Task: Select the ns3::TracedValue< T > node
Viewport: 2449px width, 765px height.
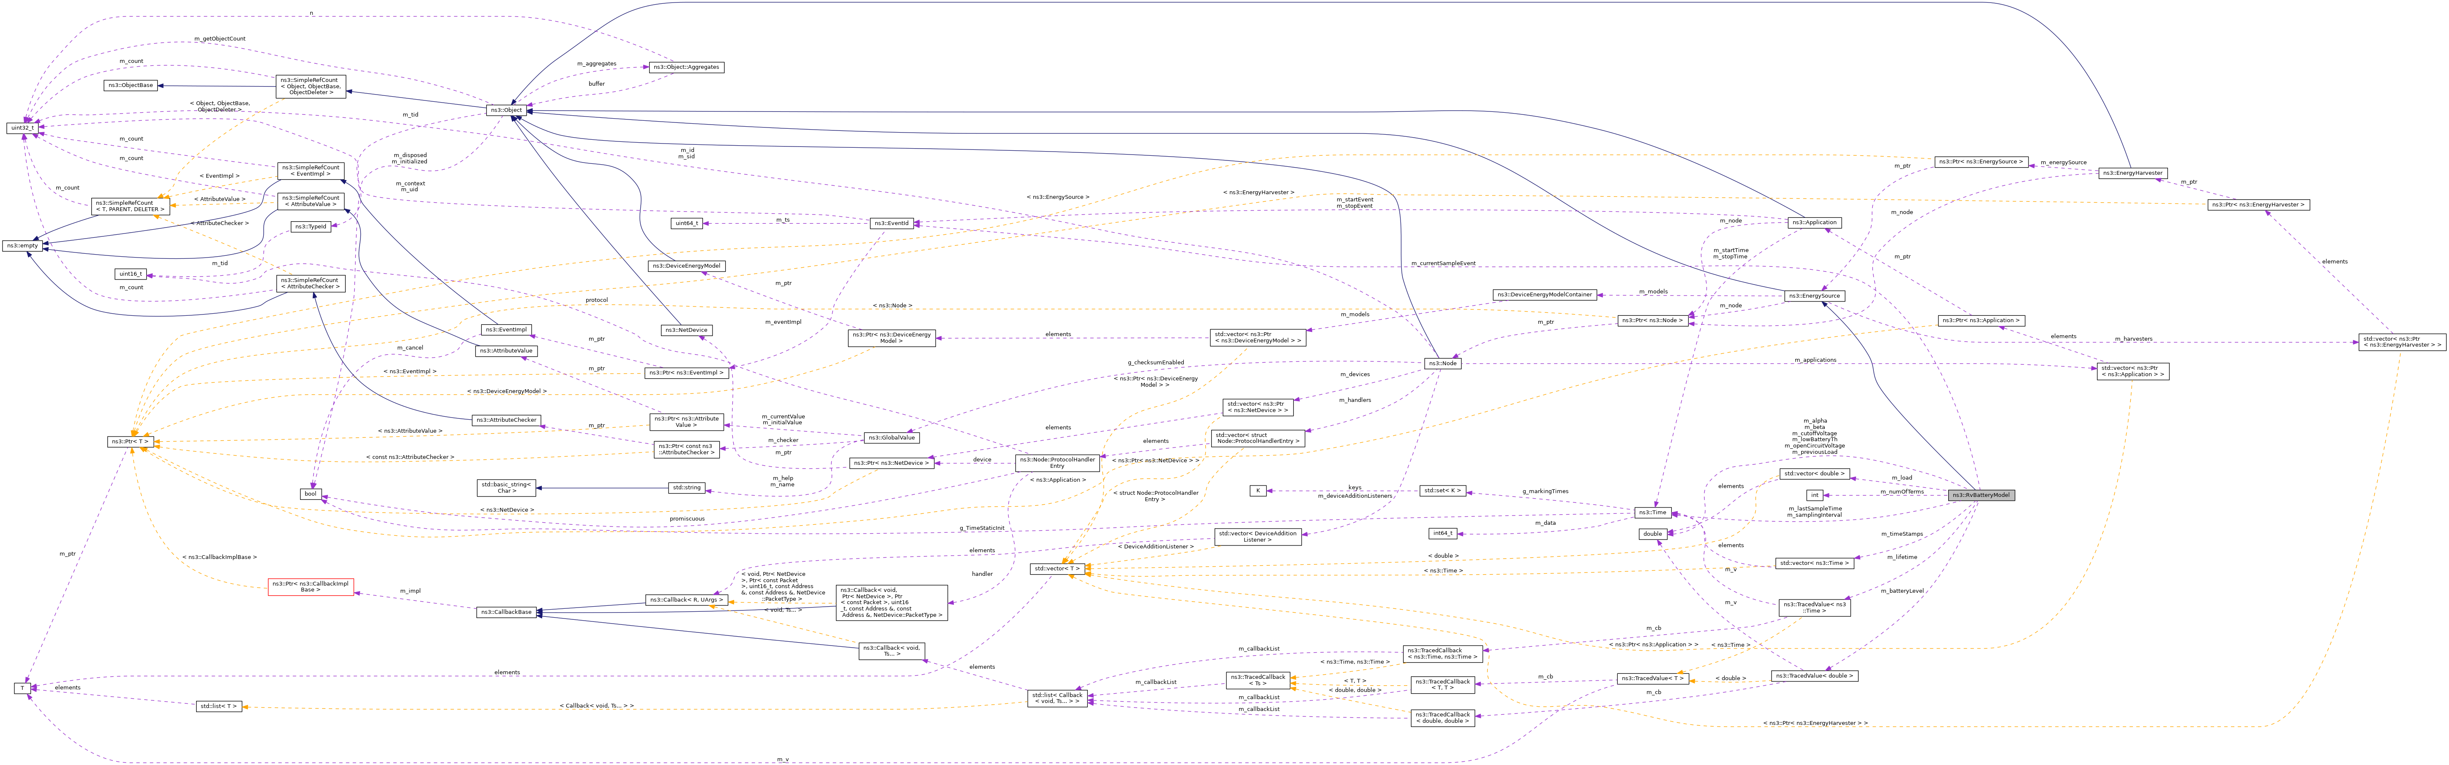Action: [x=1652, y=678]
